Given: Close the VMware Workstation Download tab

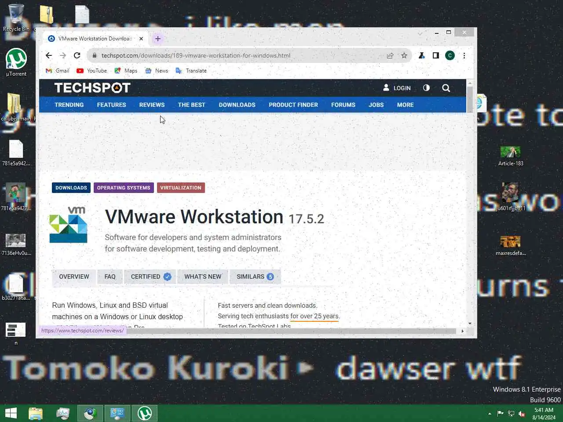Looking at the screenshot, I should [141, 39].
